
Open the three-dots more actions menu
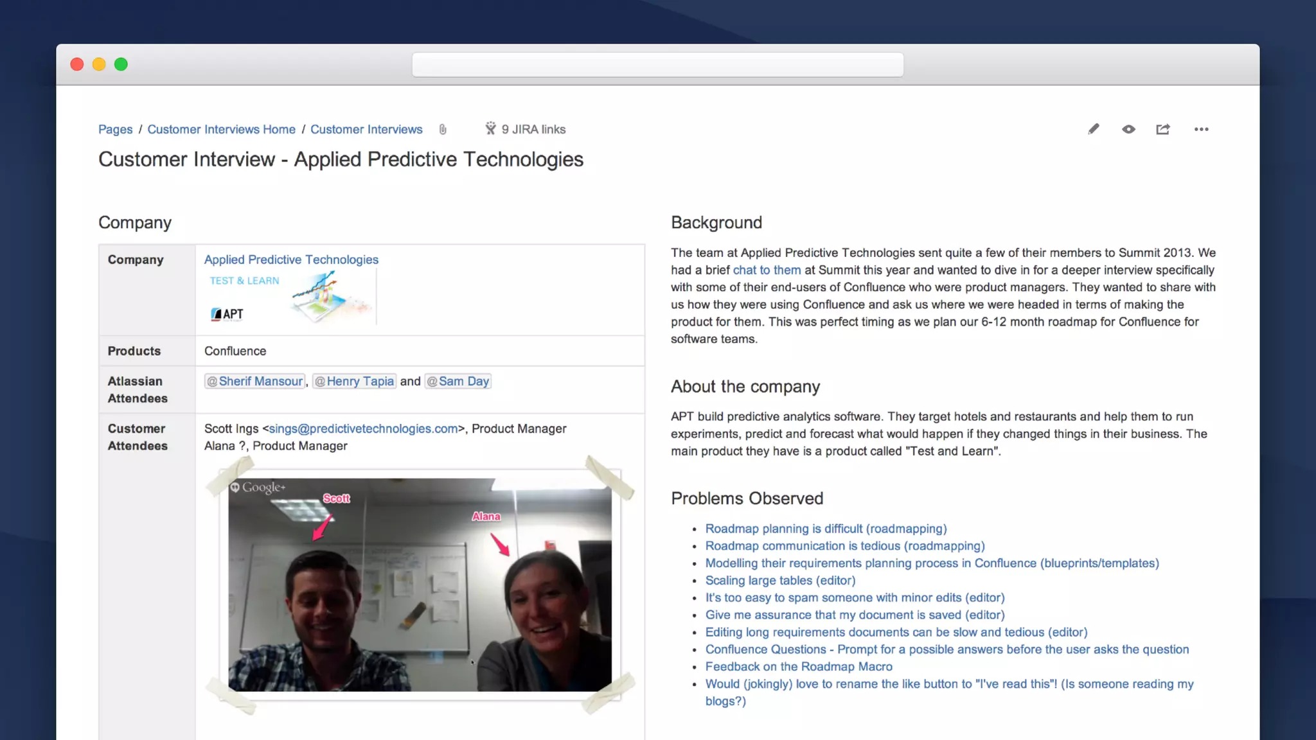point(1201,129)
